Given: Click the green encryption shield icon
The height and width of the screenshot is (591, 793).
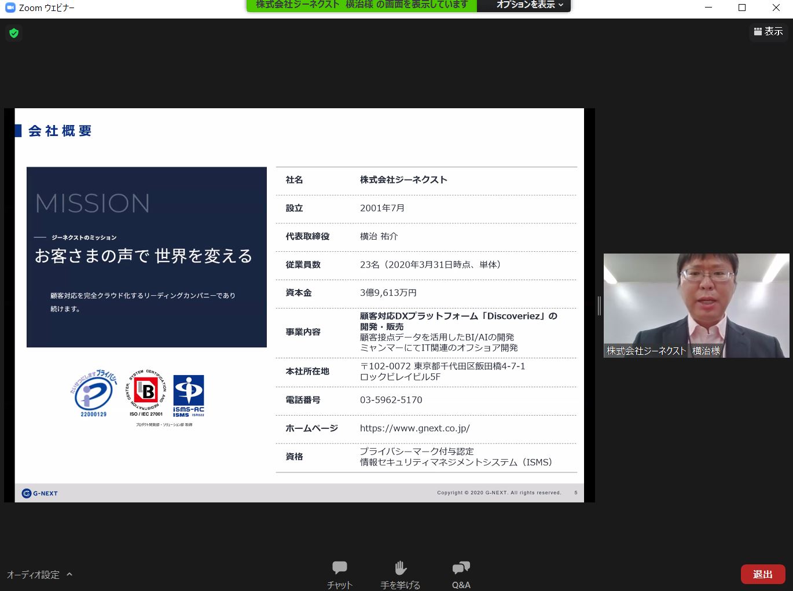Looking at the screenshot, I should click(14, 33).
